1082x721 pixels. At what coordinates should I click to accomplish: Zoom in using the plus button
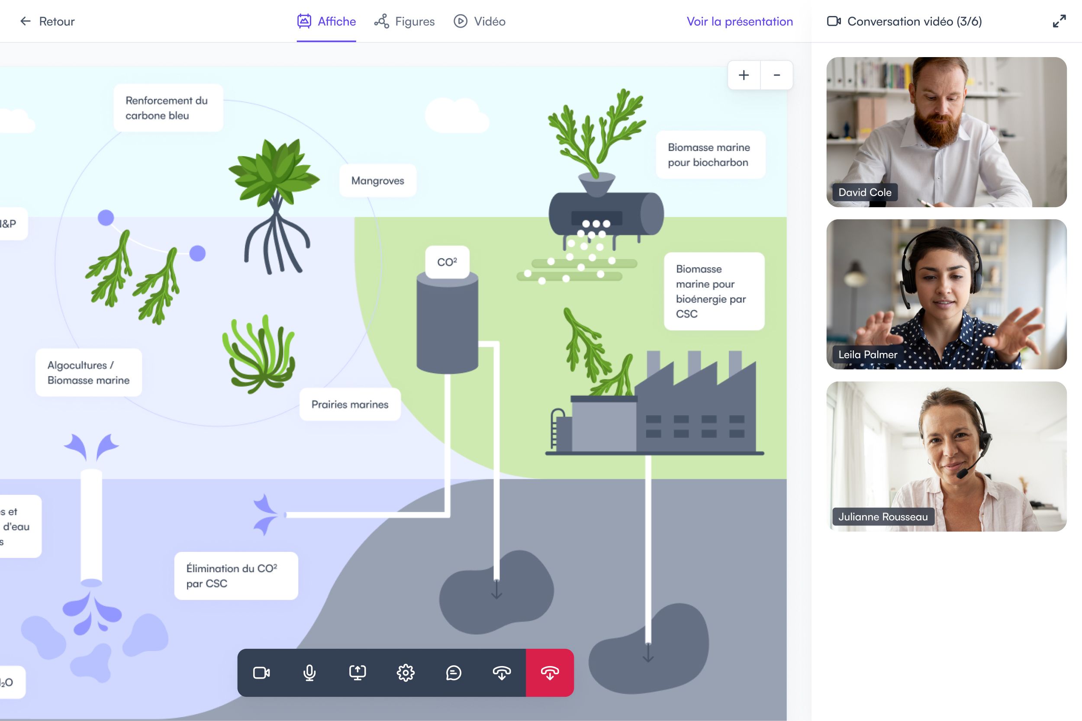point(743,75)
